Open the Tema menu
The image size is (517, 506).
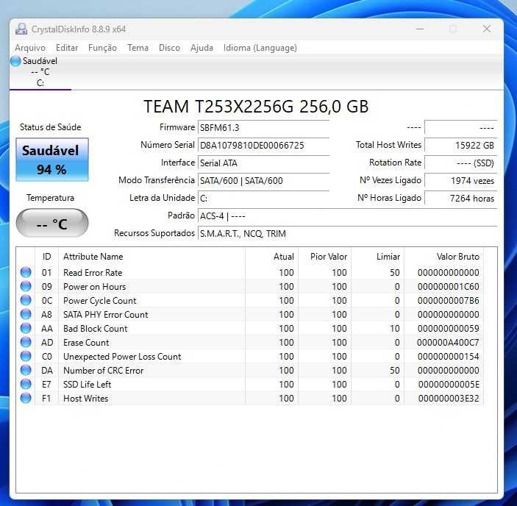coord(138,48)
